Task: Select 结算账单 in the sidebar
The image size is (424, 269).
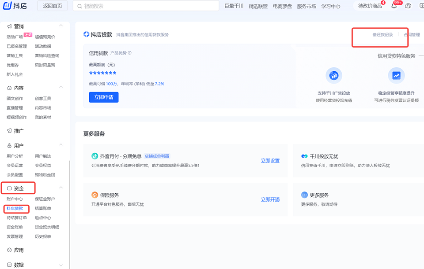Action: (x=43, y=208)
